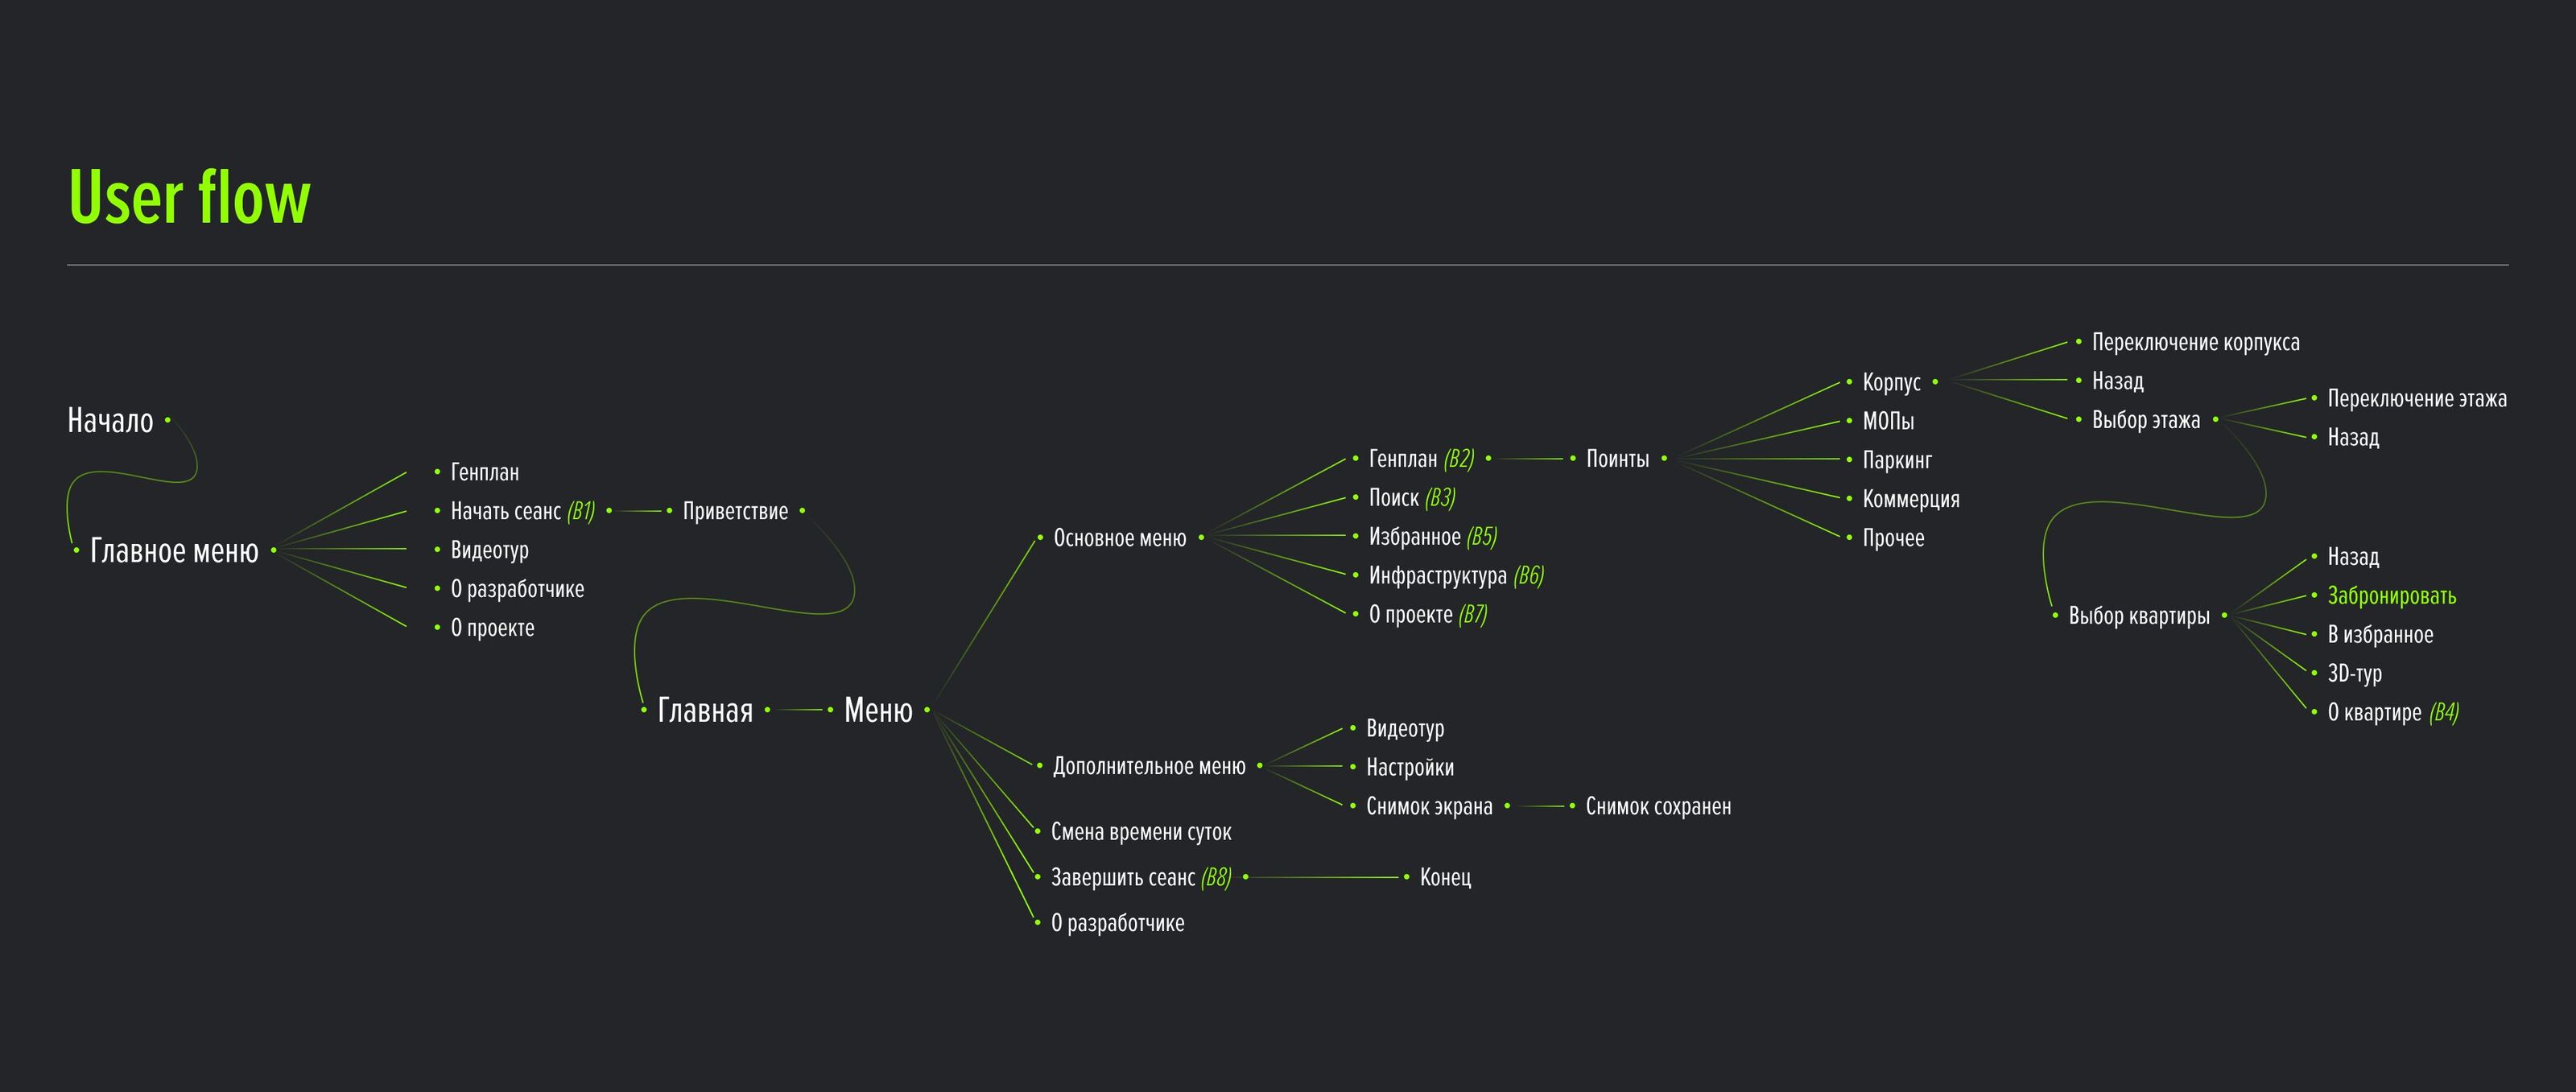The width and height of the screenshot is (2576, 1092).
Task: Select the "Начало" start node
Action: tap(110, 421)
